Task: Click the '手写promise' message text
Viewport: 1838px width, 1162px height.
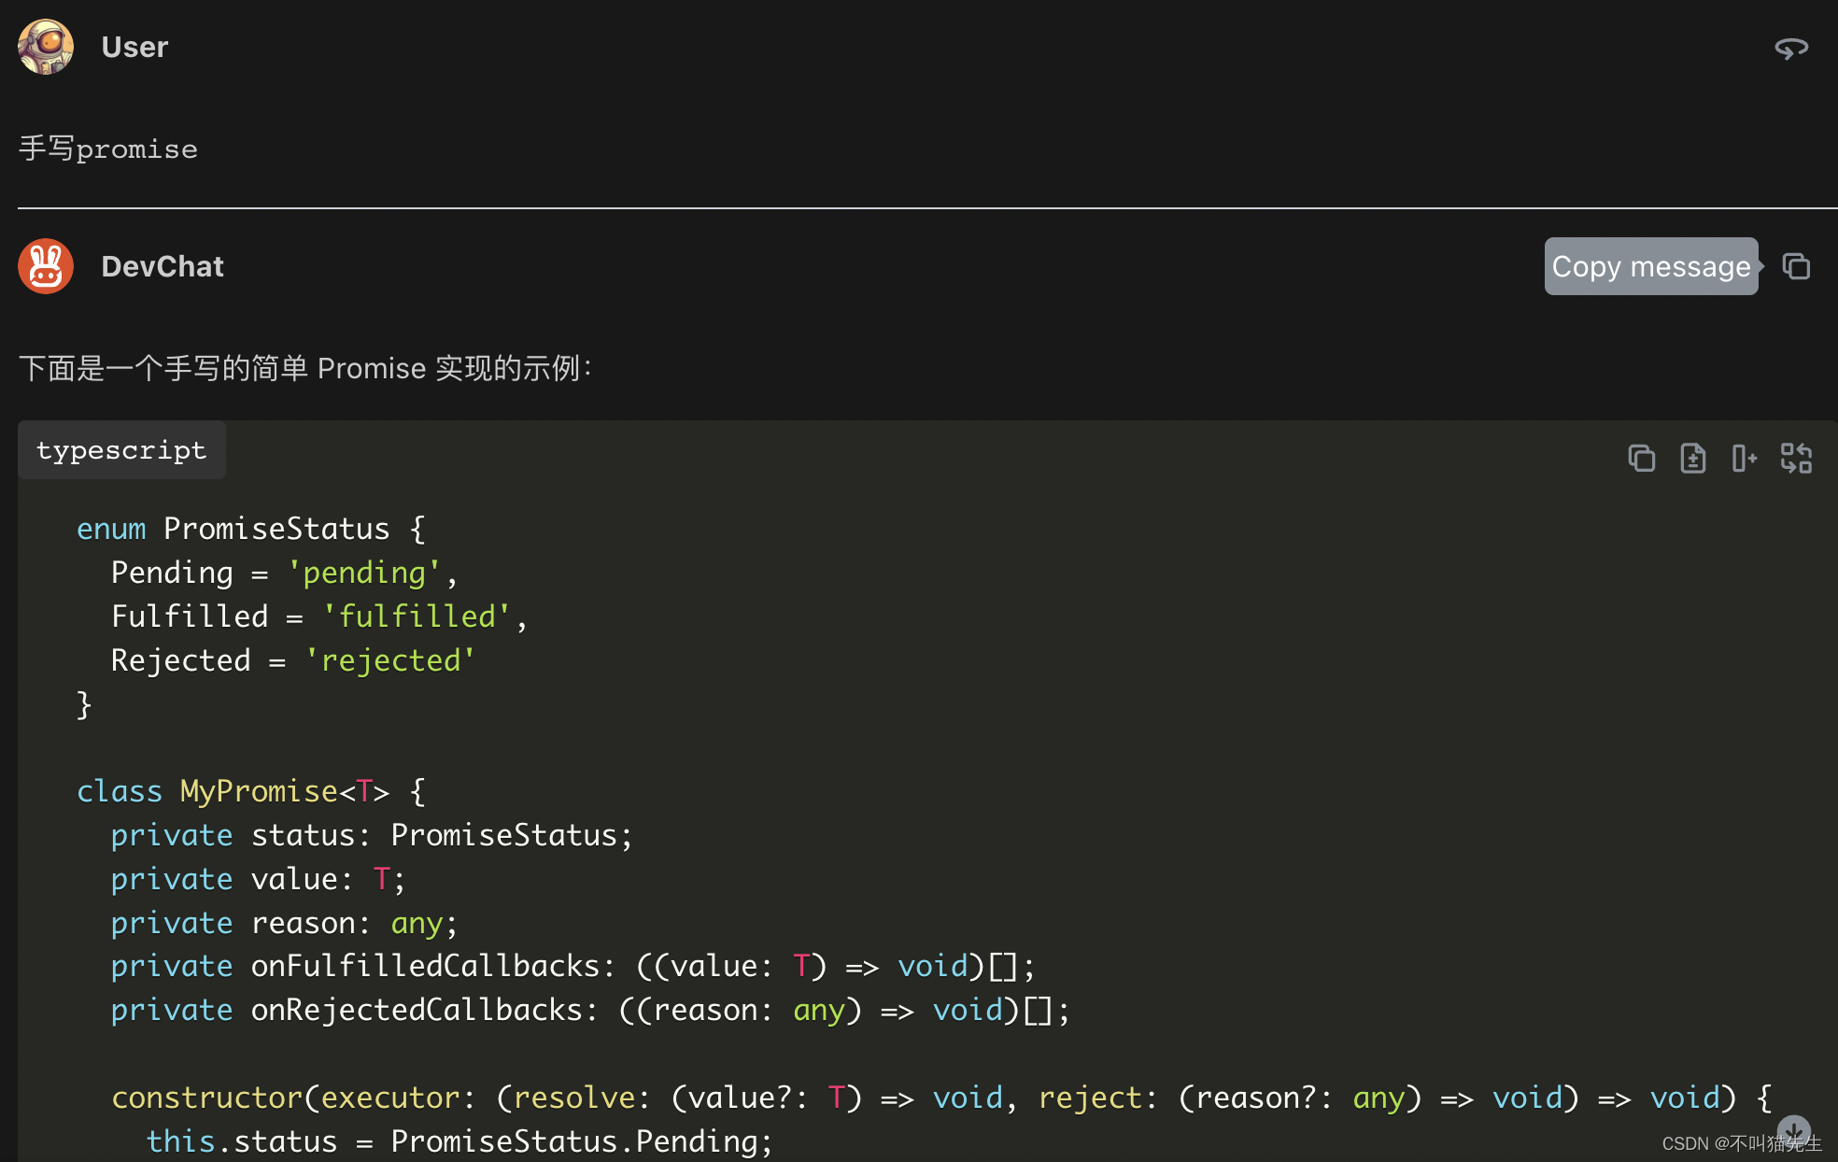Action: point(108,149)
